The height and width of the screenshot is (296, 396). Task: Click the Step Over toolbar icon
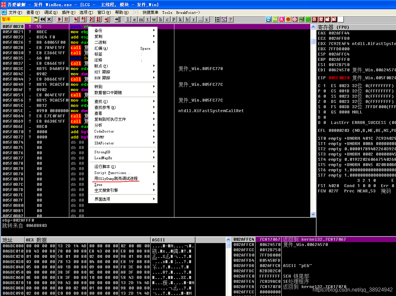point(83,19)
